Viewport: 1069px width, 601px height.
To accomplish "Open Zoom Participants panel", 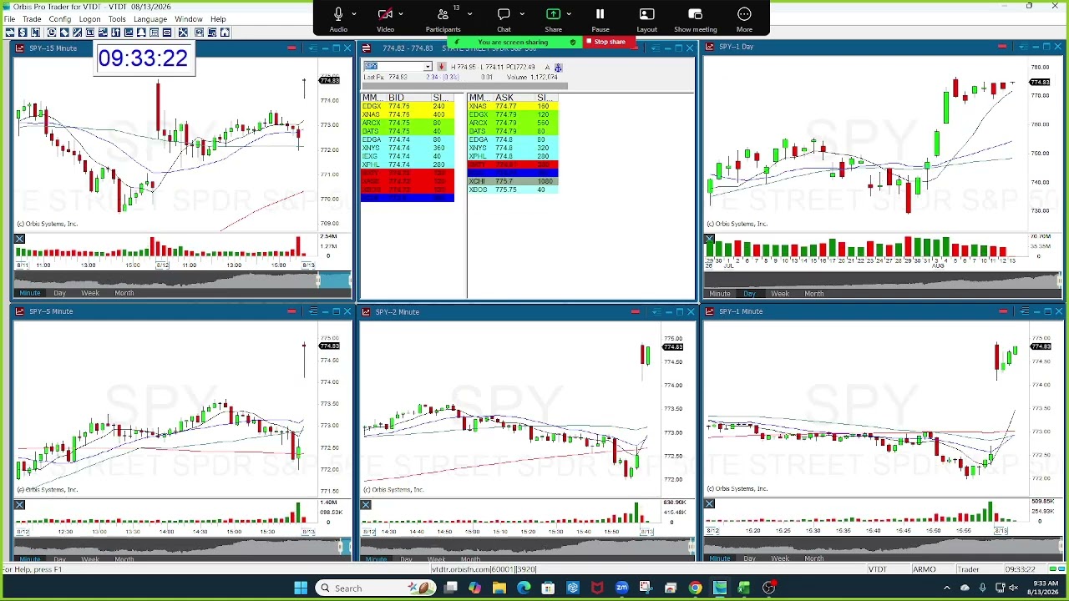I will [x=443, y=18].
